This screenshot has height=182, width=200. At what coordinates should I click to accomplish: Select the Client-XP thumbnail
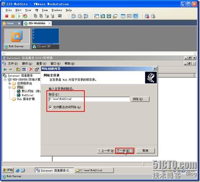46,38
